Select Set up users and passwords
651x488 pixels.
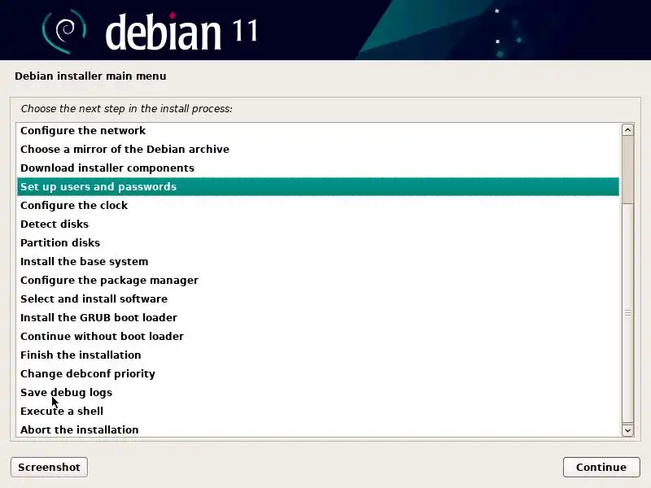[x=318, y=186]
